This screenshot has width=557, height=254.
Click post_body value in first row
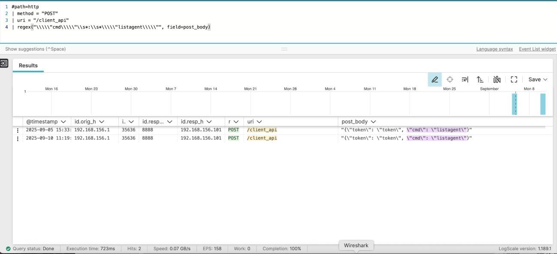pyautogui.click(x=406, y=130)
